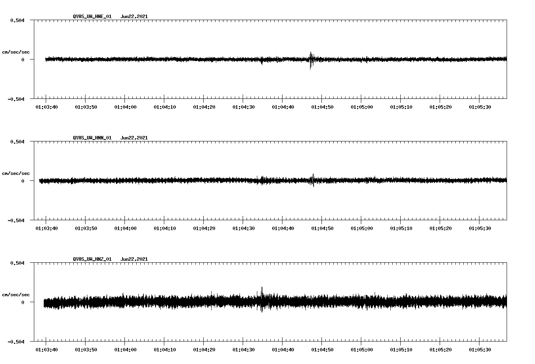Select time label 01:05:30 under HNN plot
Image resolution: width=535 pixels, height=364 pixels.
click(x=480, y=228)
